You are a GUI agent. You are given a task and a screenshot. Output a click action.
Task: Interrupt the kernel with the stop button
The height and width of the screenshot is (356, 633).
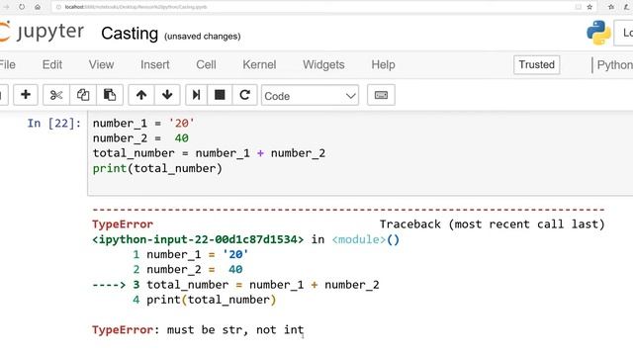(220, 95)
